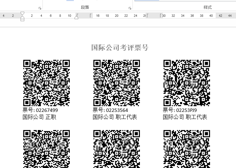Select the second-row QR code in the middle column
236x168 pixels.
pyautogui.click(x=117, y=149)
